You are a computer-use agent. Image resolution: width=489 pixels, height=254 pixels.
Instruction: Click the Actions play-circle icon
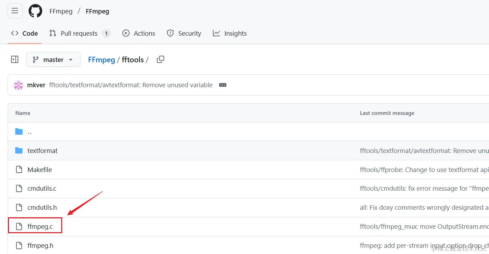126,33
